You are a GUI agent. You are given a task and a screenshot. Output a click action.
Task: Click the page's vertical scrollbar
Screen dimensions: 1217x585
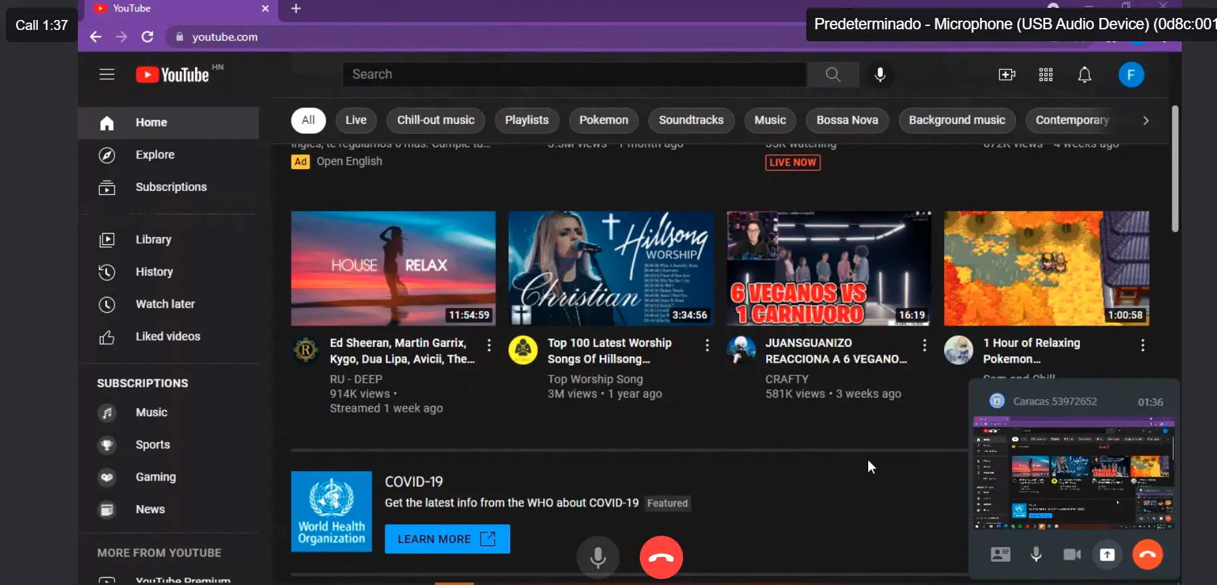pyautogui.click(x=1175, y=170)
